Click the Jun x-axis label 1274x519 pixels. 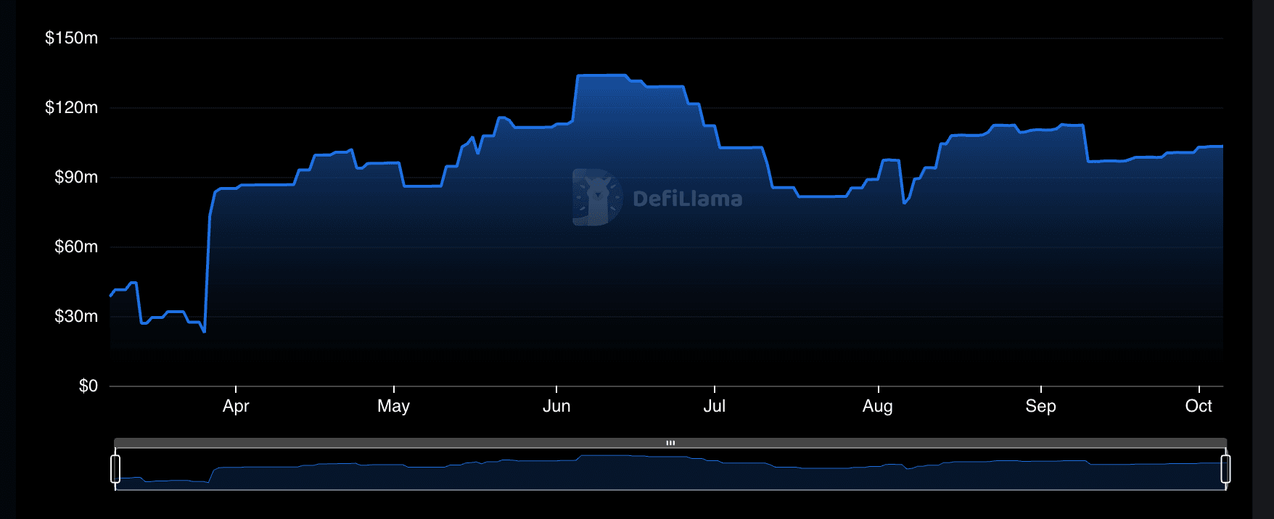[x=556, y=406]
